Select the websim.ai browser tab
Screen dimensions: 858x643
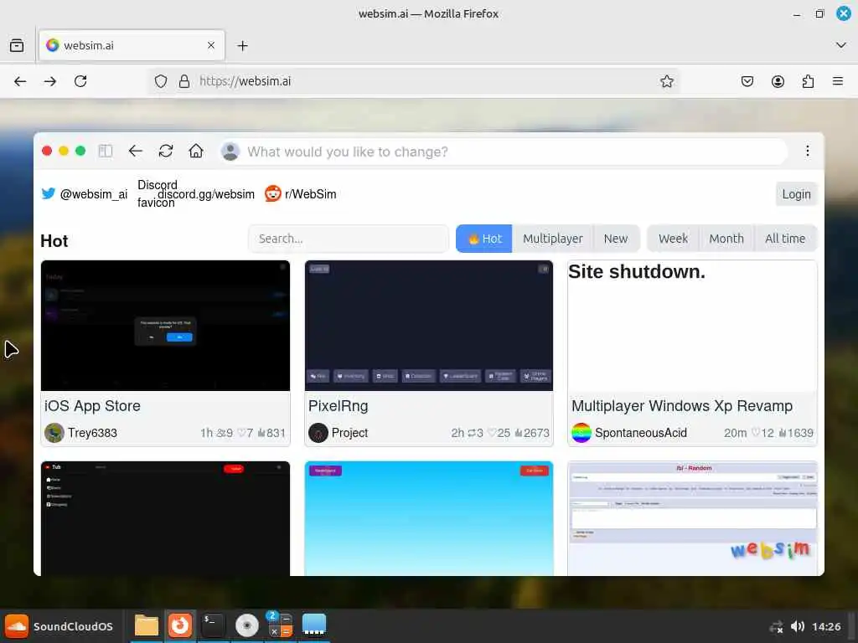point(132,45)
